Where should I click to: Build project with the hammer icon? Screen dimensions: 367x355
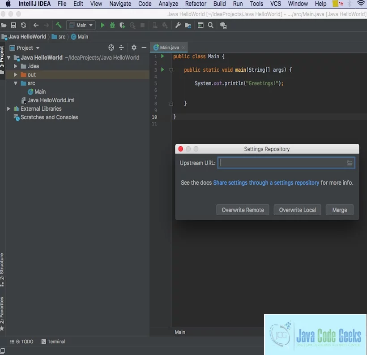[x=59, y=25]
